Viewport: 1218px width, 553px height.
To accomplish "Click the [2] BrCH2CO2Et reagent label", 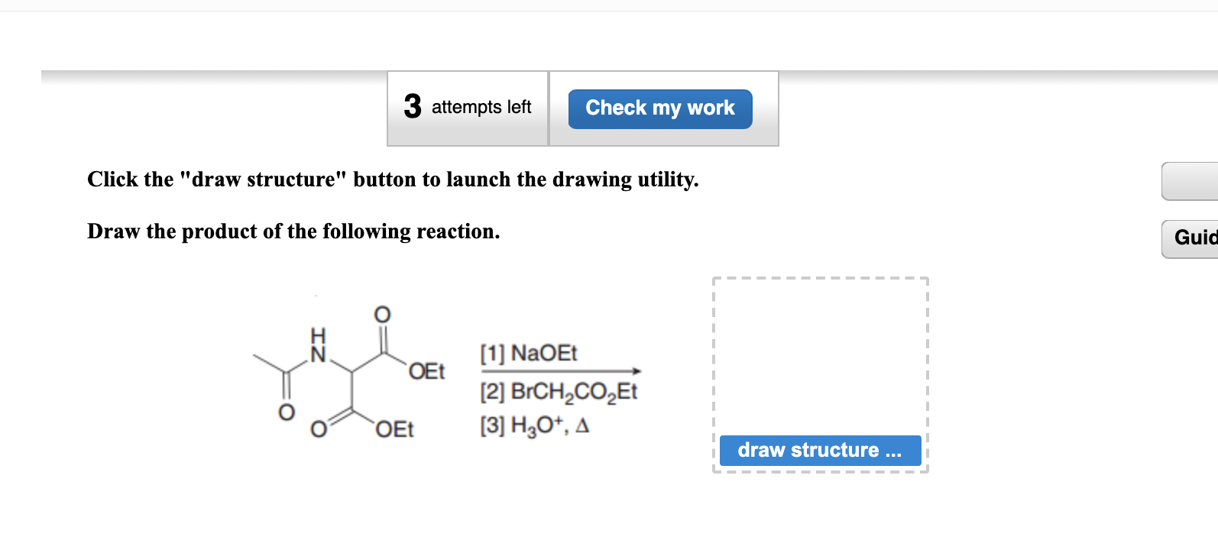I will 559,391.
